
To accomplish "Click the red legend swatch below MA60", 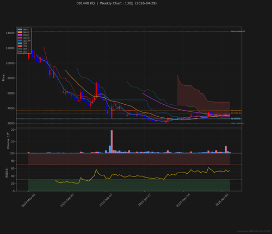I will coord(20,37).
